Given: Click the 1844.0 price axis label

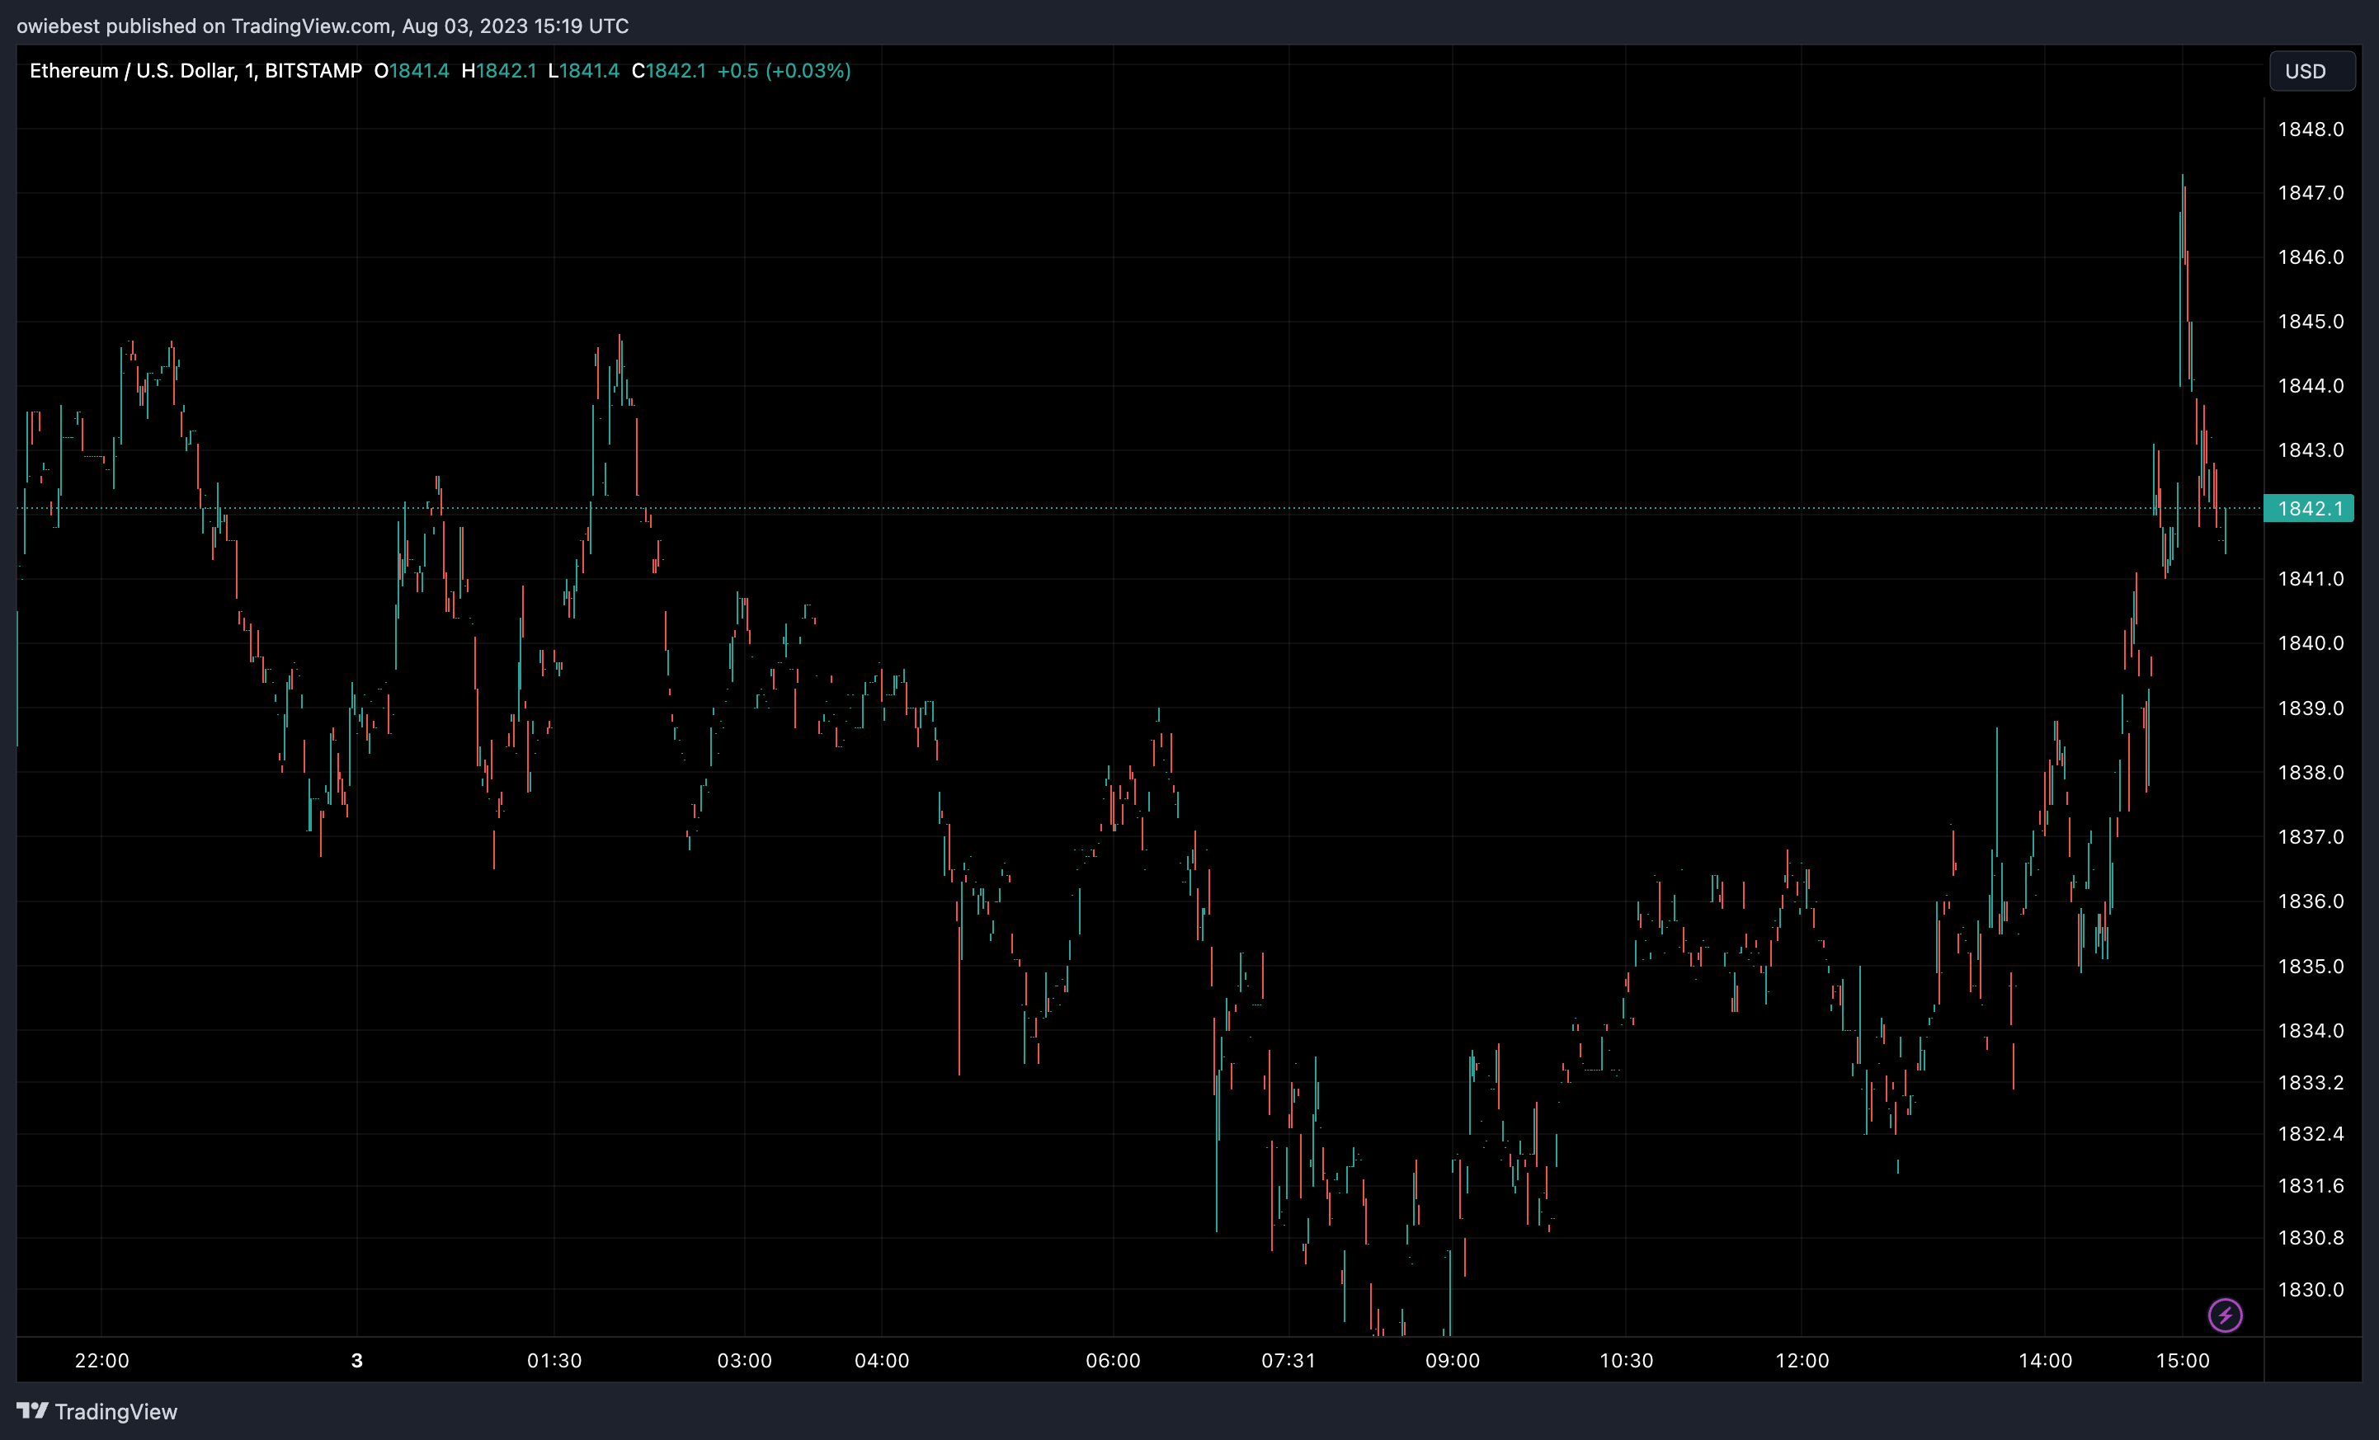Looking at the screenshot, I should tap(2311, 386).
